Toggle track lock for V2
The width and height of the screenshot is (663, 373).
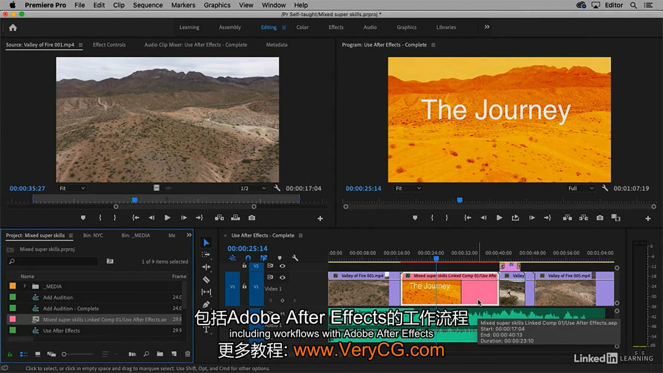pos(244,266)
